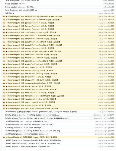This screenshot has width=116, height=151.
Task: Click warning icon on creativeAiTurnStart row
Action: (x=4, y=54)
